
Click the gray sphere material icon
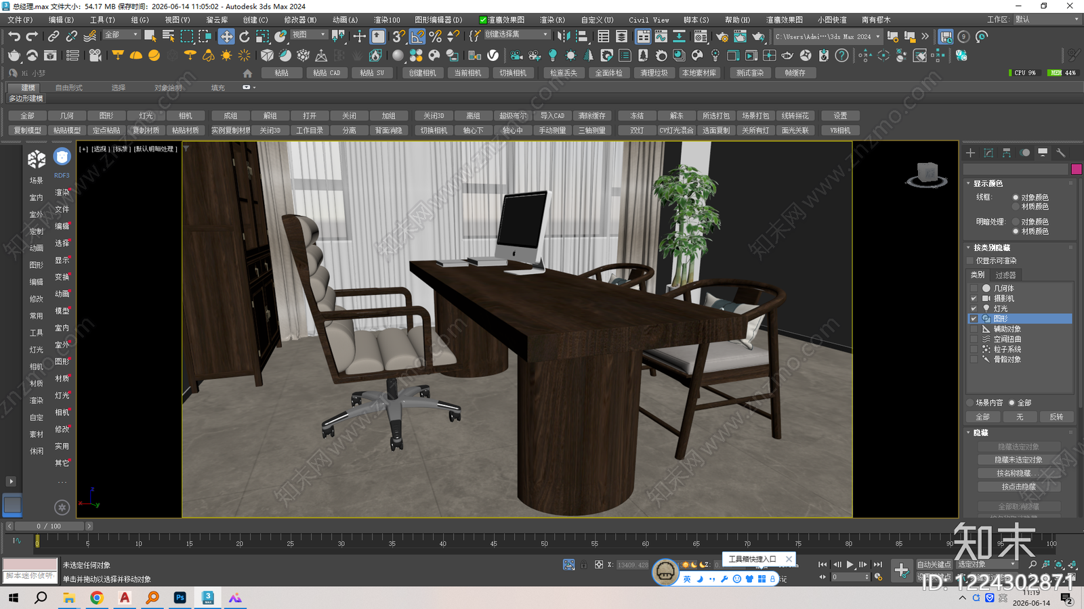click(x=398, y=55)
